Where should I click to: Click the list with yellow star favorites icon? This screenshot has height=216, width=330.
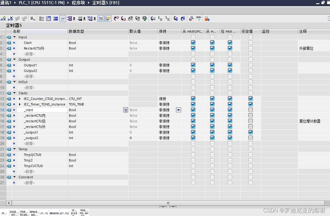click(108, 19)
